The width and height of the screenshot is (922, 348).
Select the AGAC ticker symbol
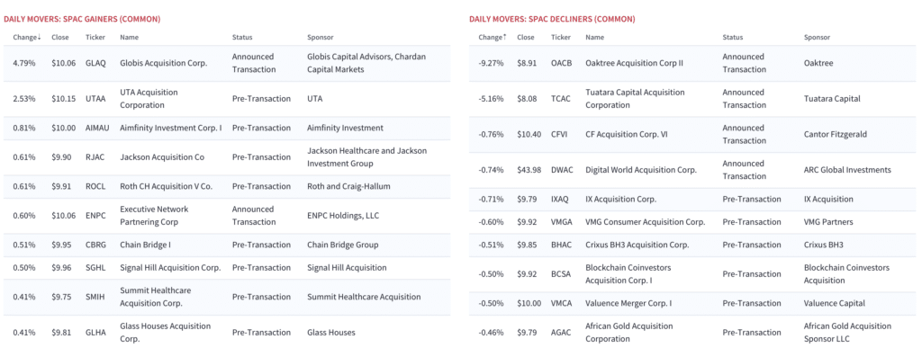coord(561,333)
